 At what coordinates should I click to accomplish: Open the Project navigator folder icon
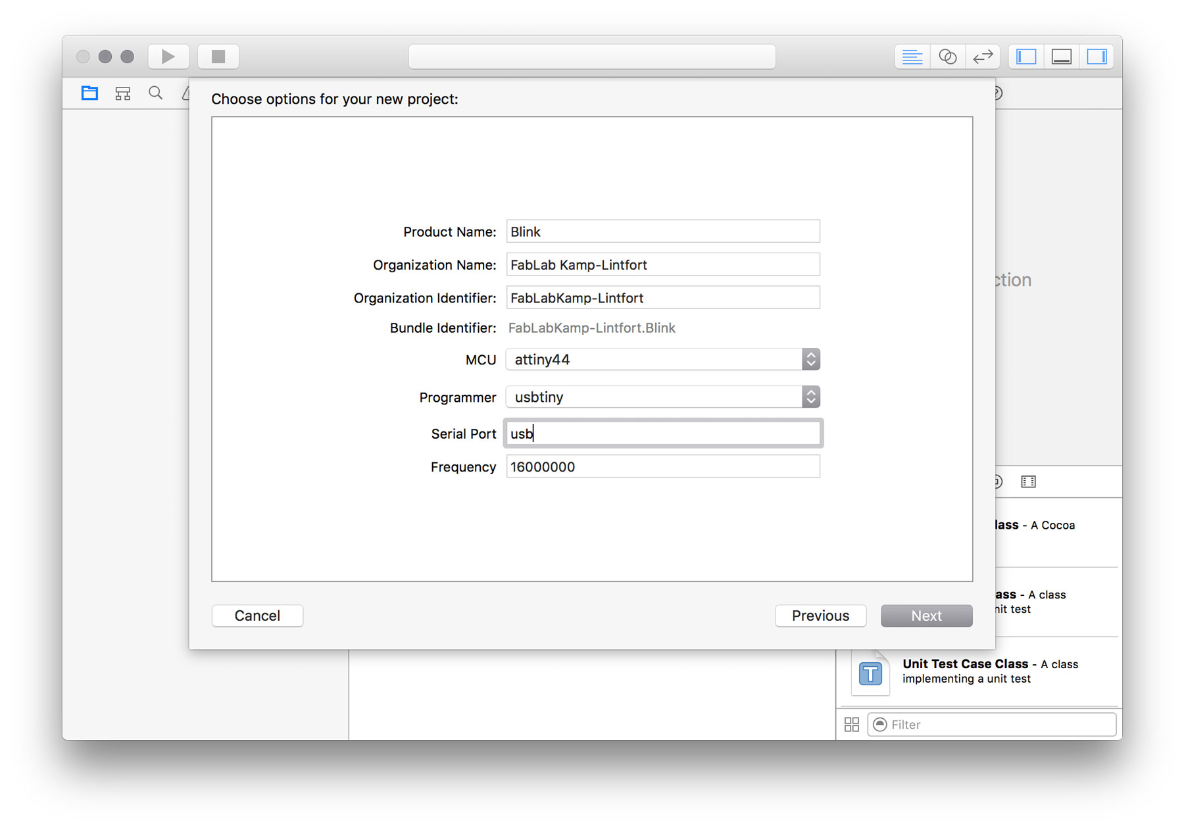(x=89, y=93)
